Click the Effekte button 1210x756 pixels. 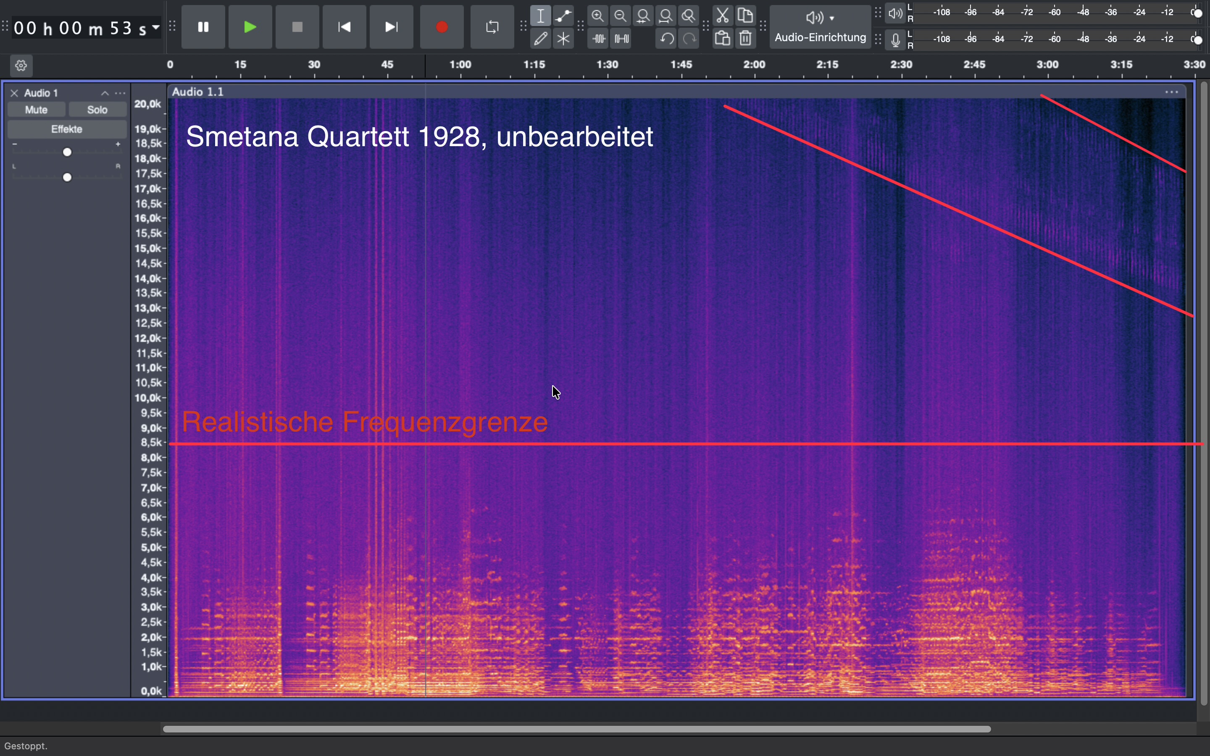click(x=68, y=129)
